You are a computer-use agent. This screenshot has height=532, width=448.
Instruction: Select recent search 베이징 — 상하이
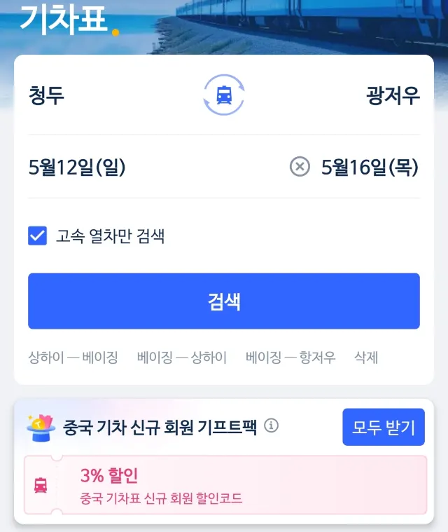click(182, 357)
